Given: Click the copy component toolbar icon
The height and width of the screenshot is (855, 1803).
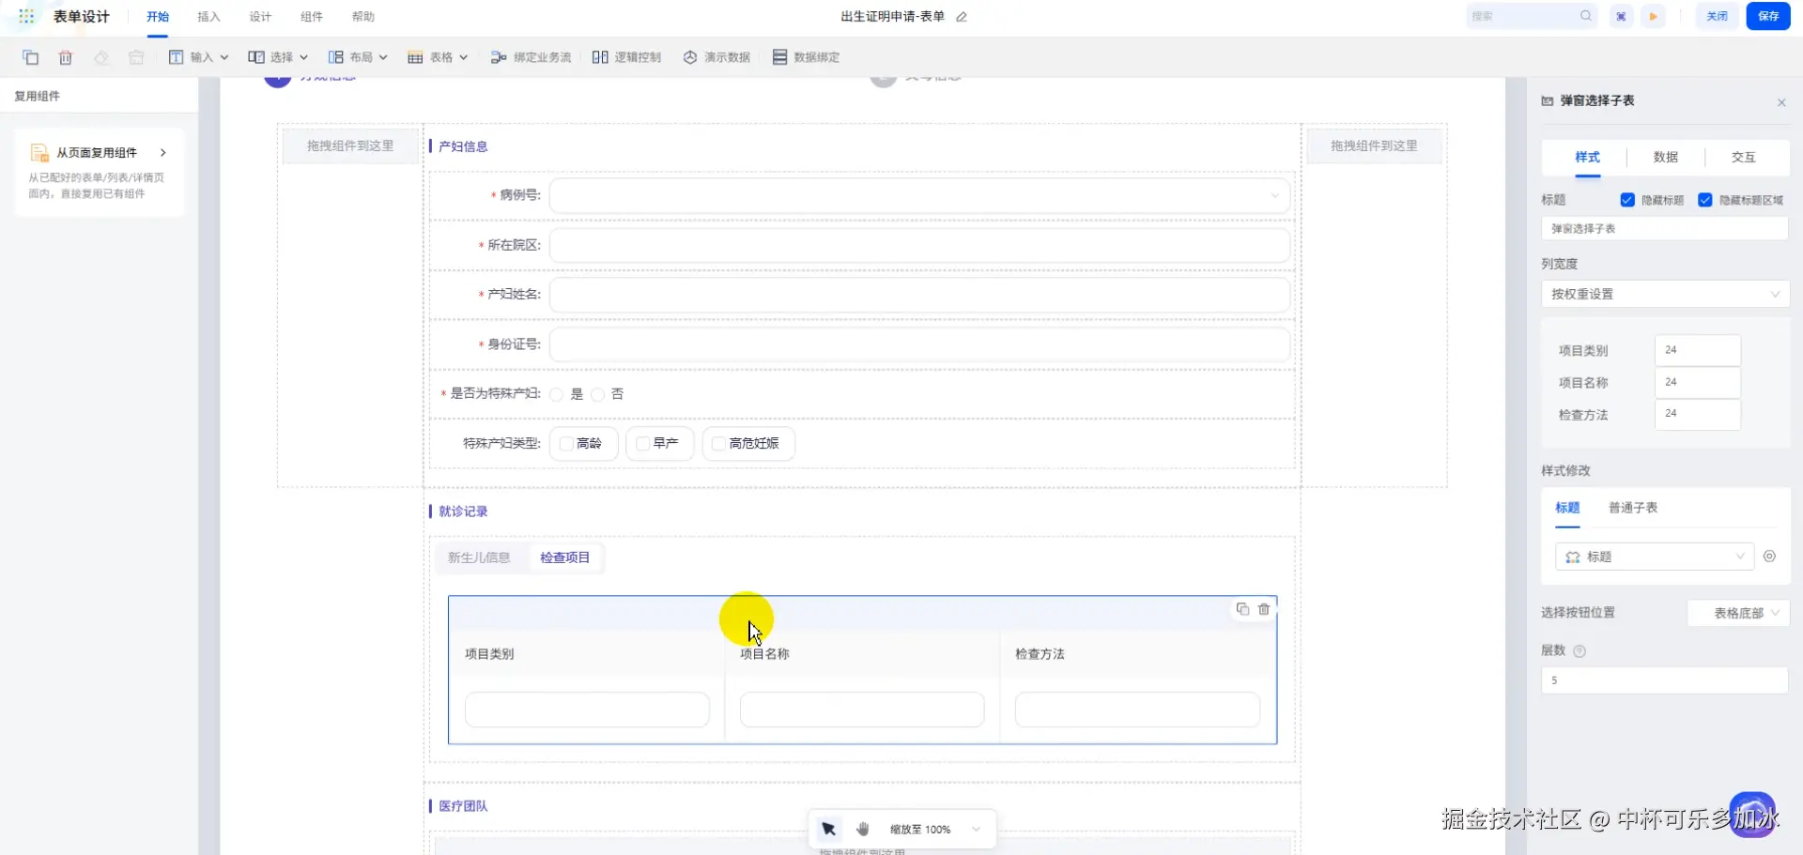Looking at the screenshot, I should (31, 57).
